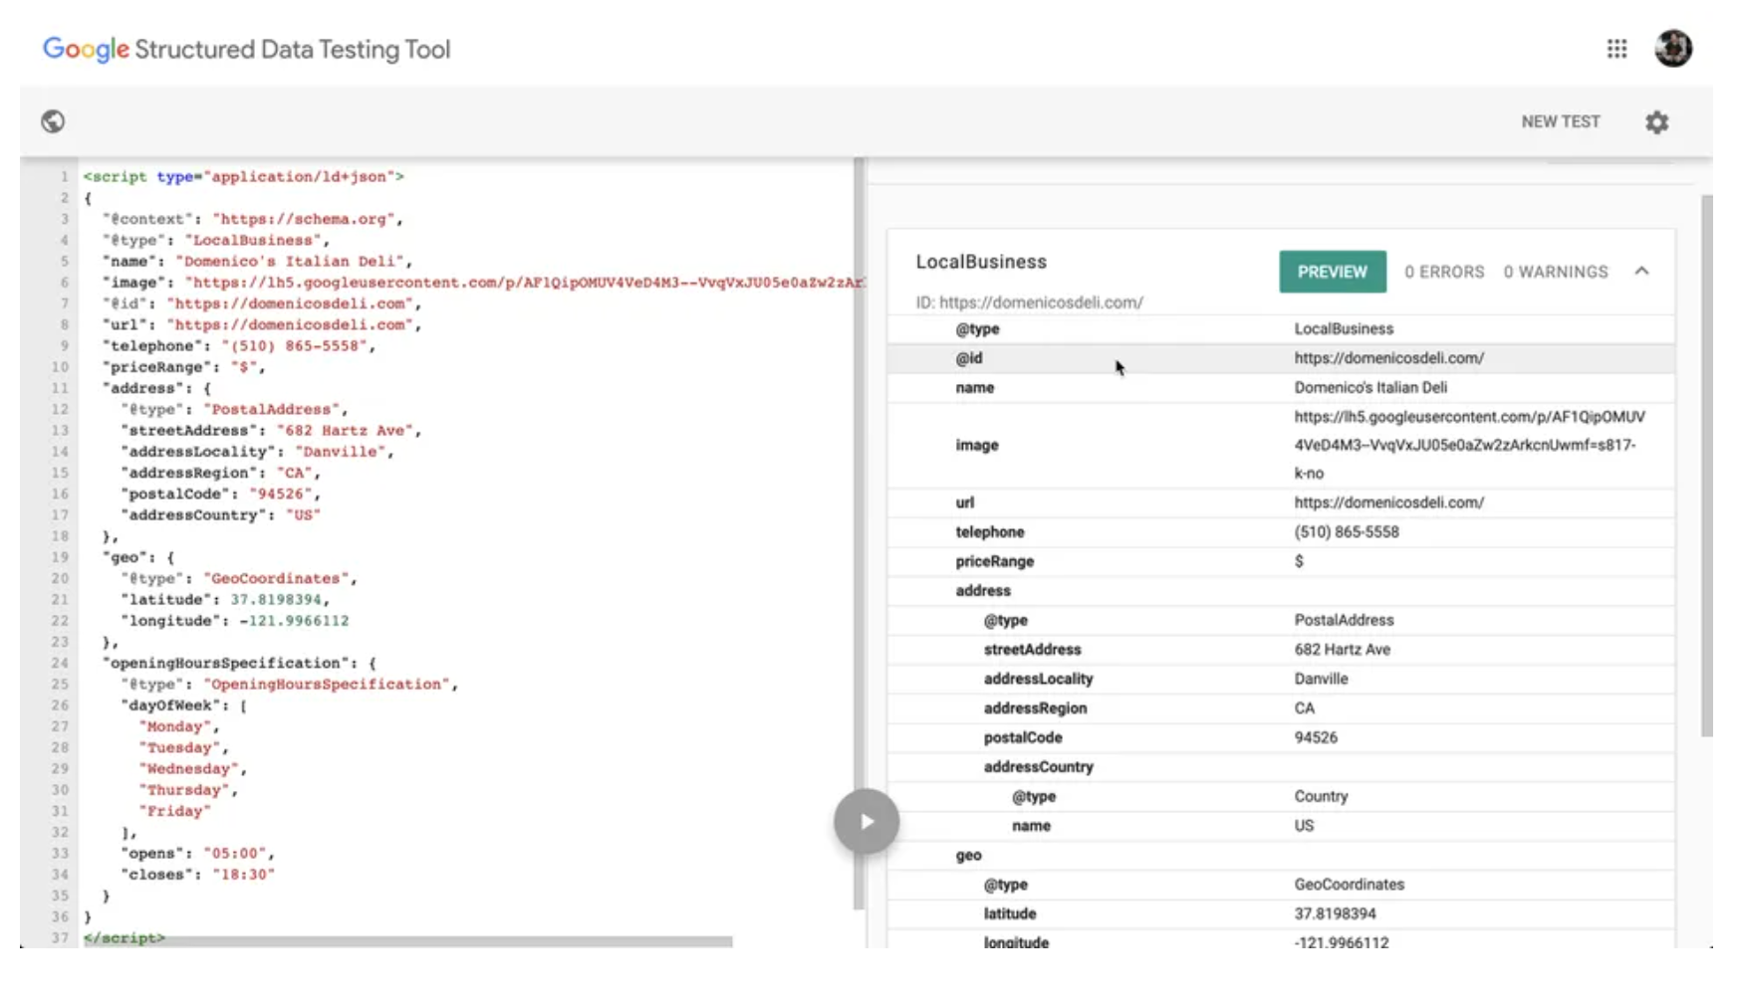Click the 0 ERRORS label

click(x=1444, y=272)
